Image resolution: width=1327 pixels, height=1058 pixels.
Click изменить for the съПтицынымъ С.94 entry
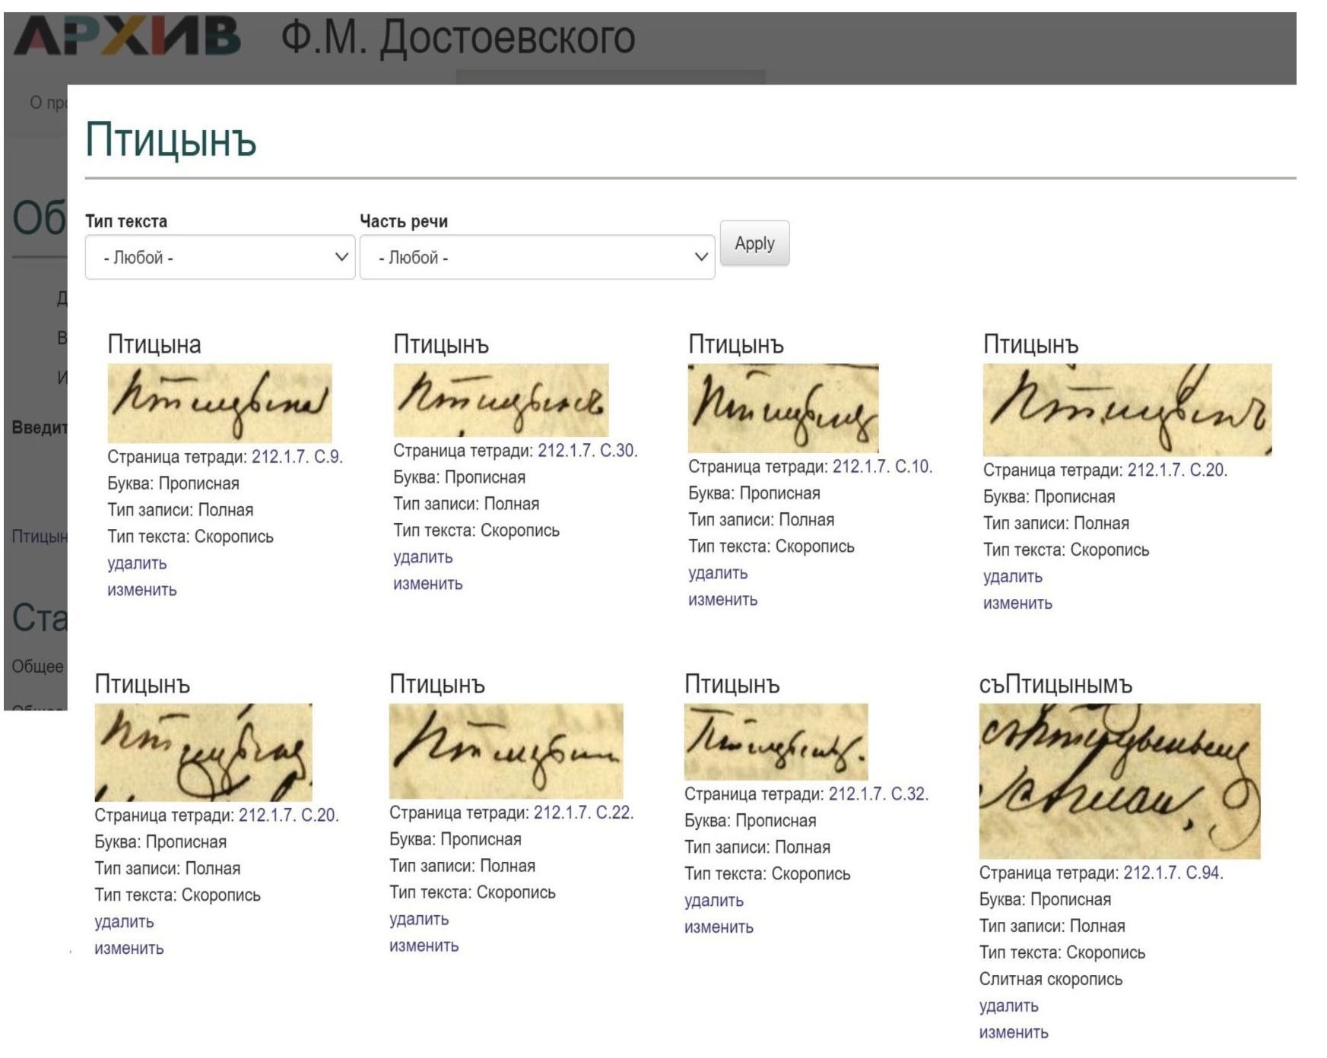[1014, 1033]
